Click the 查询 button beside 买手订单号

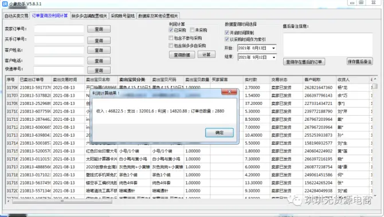click(x=99, y=41)
